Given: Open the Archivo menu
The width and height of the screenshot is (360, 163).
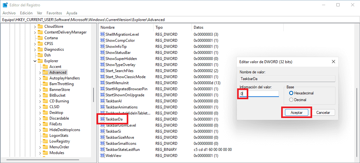Looking at the screenshot, I should coord(9,13).
